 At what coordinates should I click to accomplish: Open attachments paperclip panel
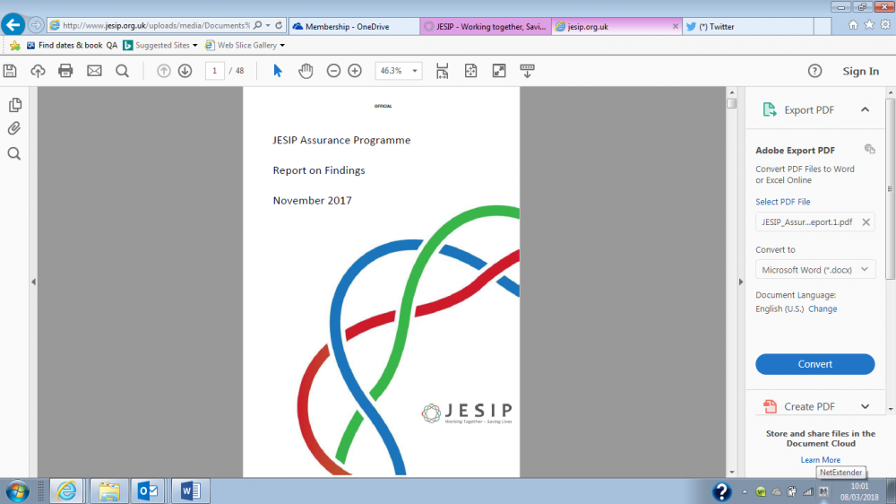(x=14, y=128)
